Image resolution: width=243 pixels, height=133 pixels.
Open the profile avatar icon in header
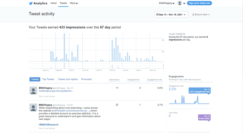pyautogui.click(x=180, y=3)
